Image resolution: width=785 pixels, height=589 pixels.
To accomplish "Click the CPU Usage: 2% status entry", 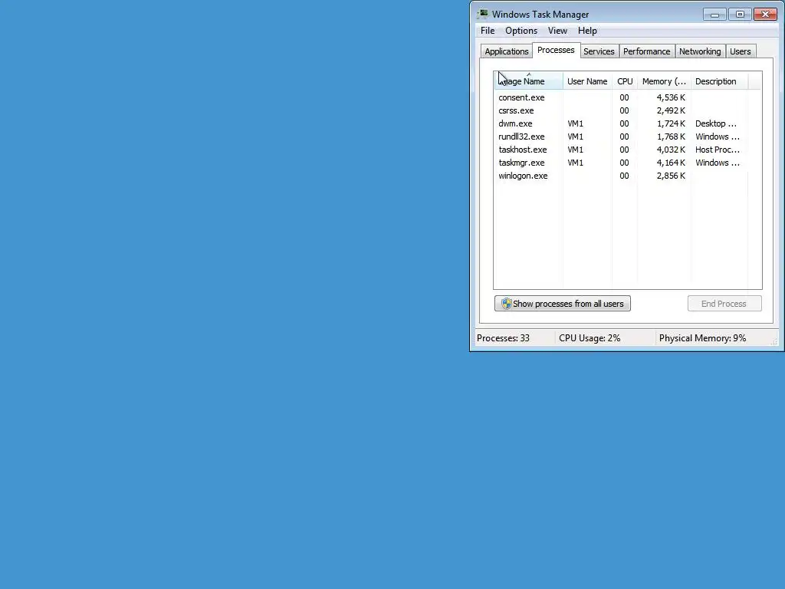I will click(590, 338).
